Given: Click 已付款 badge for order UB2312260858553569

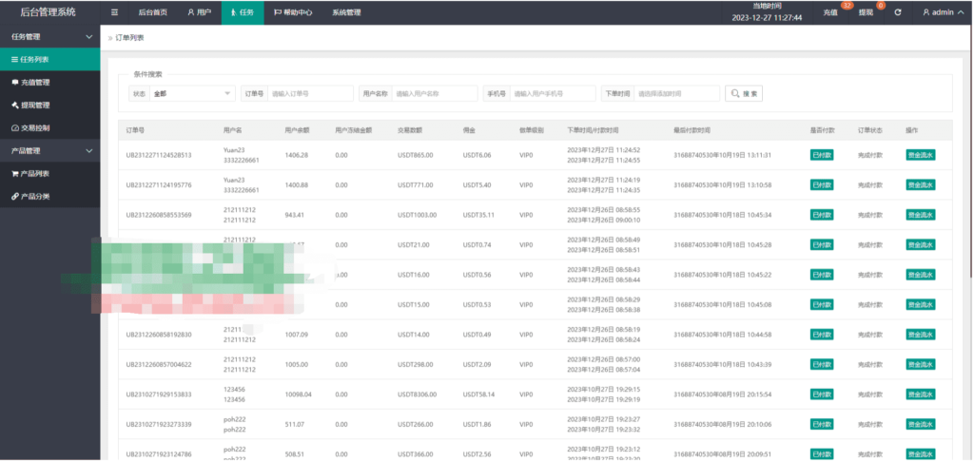Looking at the screenshot, I should pyautogui.click(x=822, y=215).
